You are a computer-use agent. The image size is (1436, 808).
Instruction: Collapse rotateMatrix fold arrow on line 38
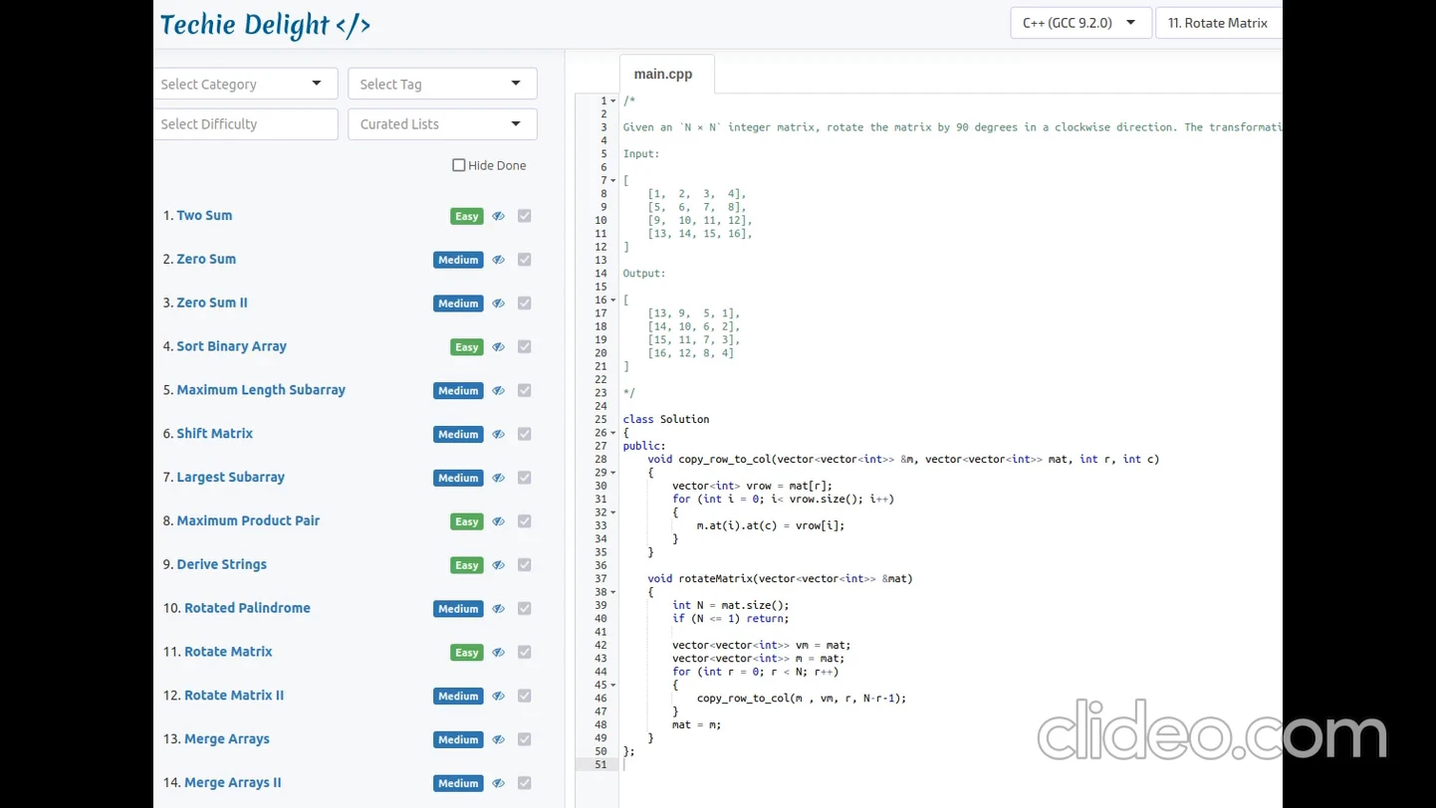(x=613, y=592)
